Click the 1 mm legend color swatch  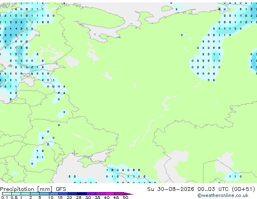(26, 194)
